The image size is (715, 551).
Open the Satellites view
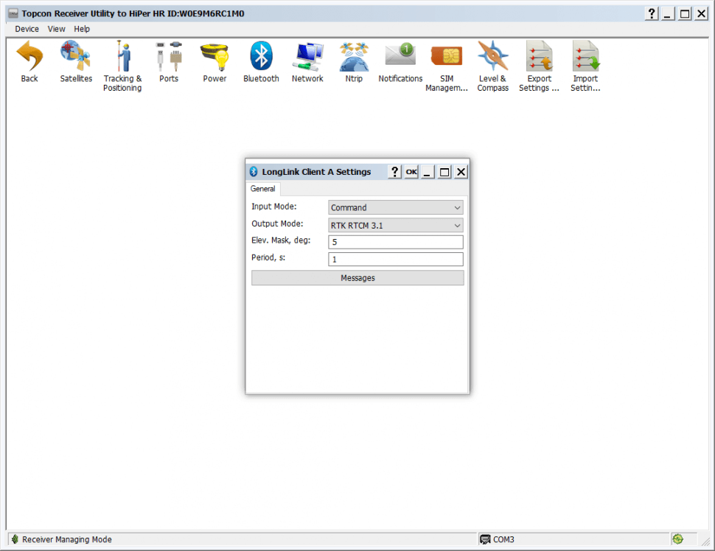pos(76,61)
